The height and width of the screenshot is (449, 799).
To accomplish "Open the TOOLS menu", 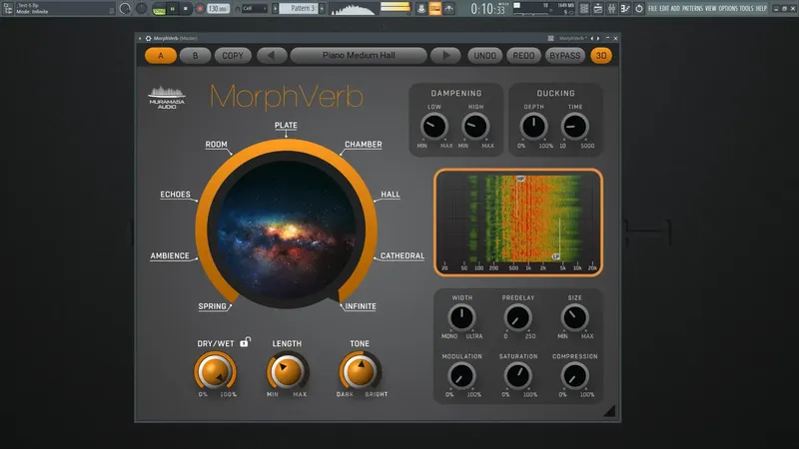I will [x=746, y=9].
